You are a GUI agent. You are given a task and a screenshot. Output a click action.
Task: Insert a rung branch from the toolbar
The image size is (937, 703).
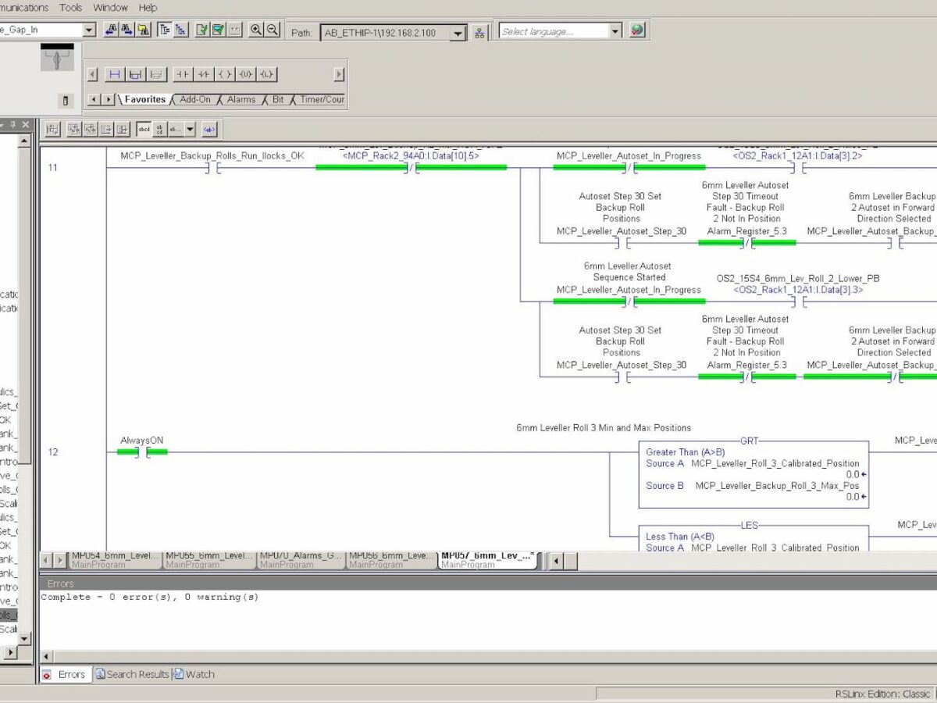coord(134,74)
